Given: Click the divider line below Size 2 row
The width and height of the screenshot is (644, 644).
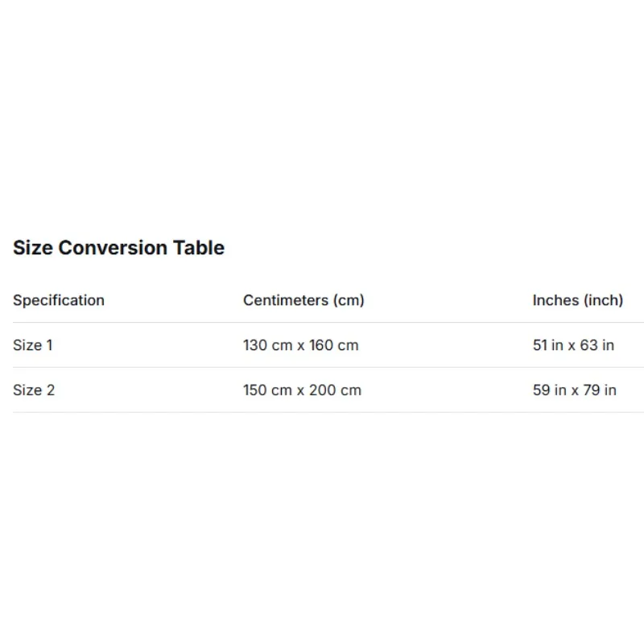Looking at the screenshot, I should tap(322, 413).
